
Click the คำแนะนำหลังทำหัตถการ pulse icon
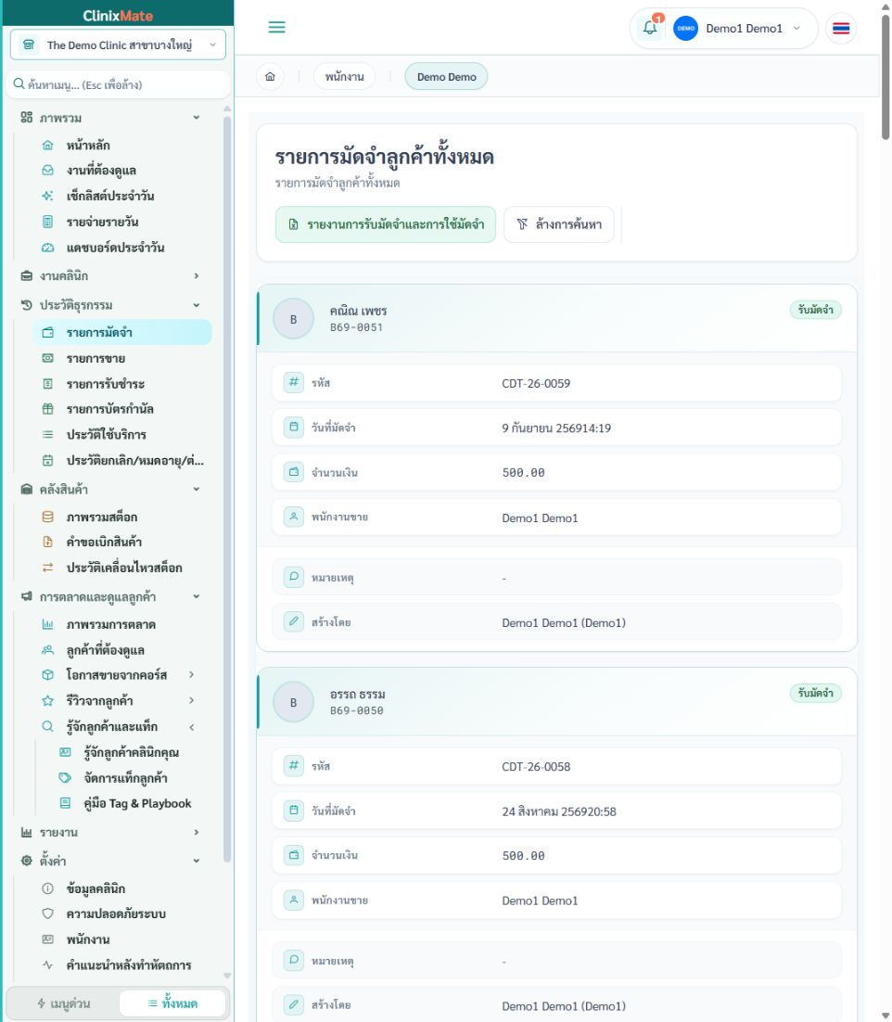click(47, 965)
